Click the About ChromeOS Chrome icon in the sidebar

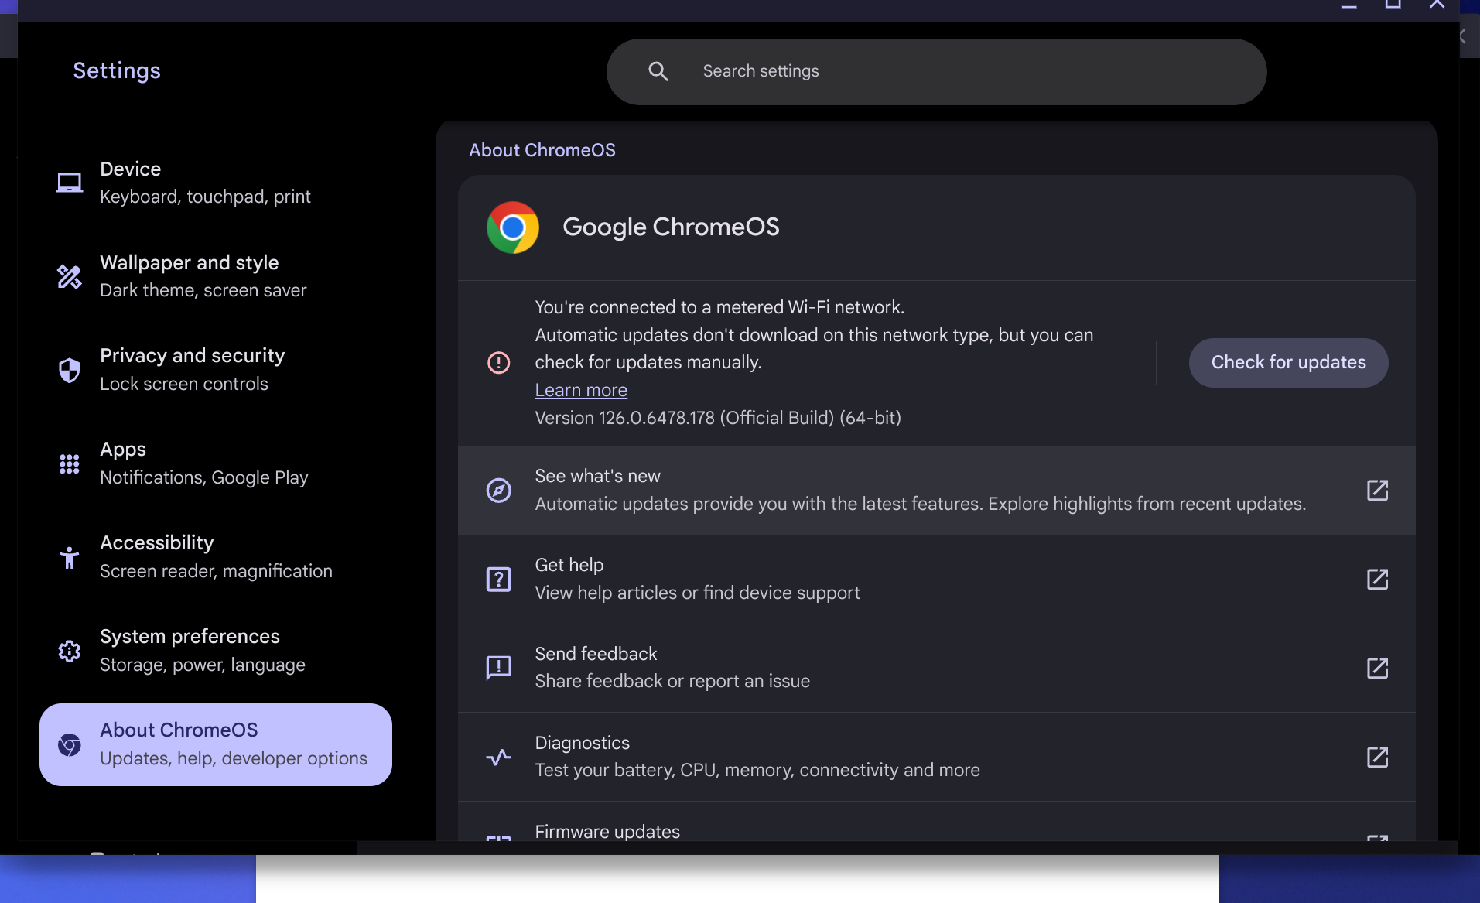click(69, 744)
